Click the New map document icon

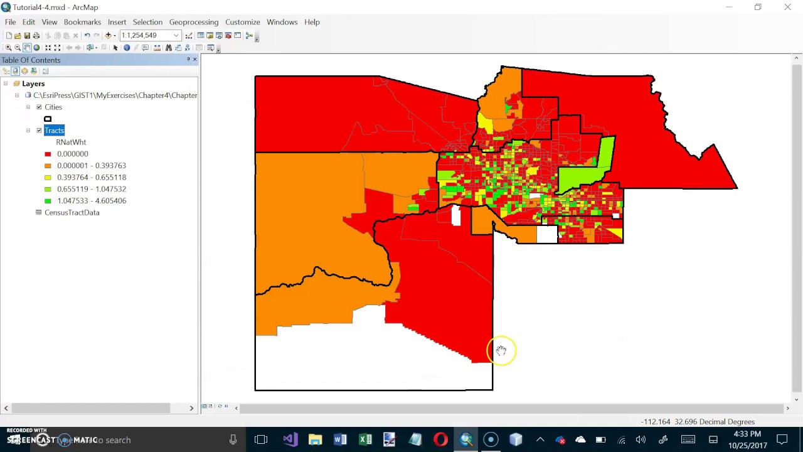coord(9,36)
